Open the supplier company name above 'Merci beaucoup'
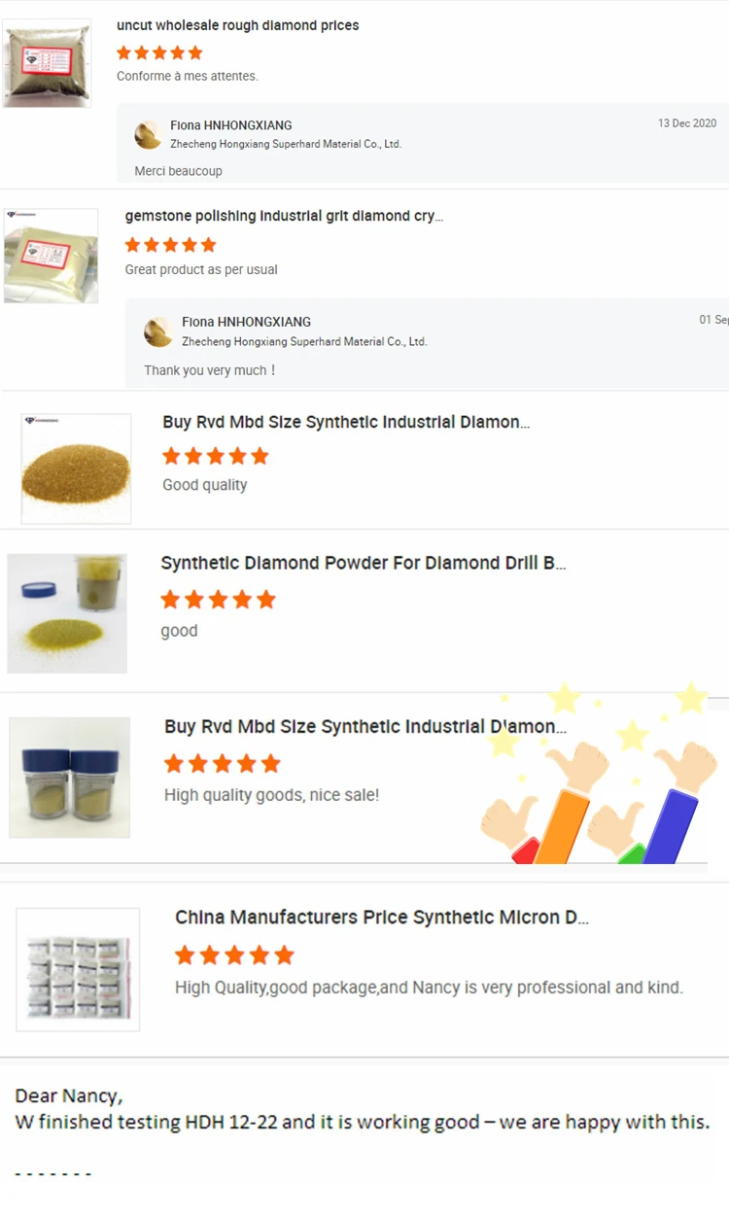Image resolution: width=729 pixels, height=1215 pixels. point(285,144)
